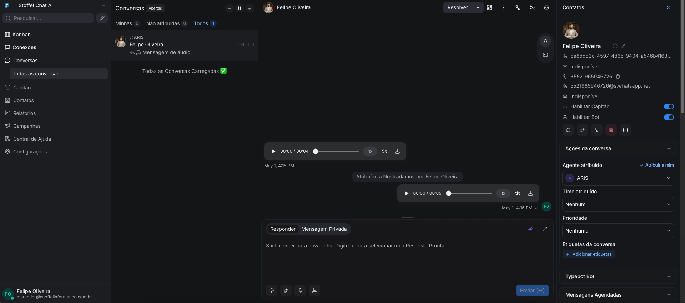Attach a file with the paperclip icon
Viewport: 685px width, 303px height.
coord(286,291)
